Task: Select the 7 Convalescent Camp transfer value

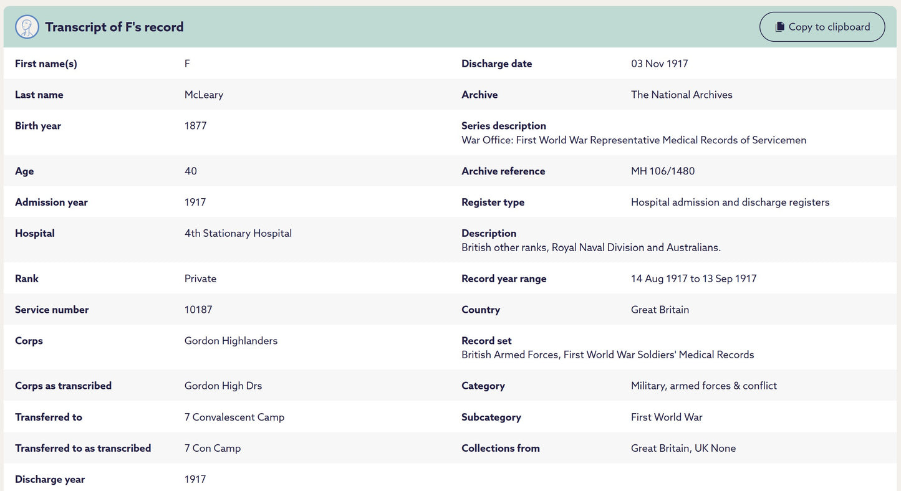Action: click(234, 417)
